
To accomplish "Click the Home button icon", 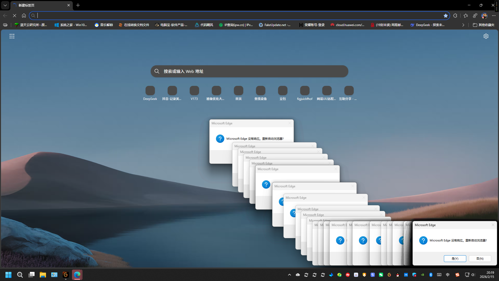I will point(24,16).
